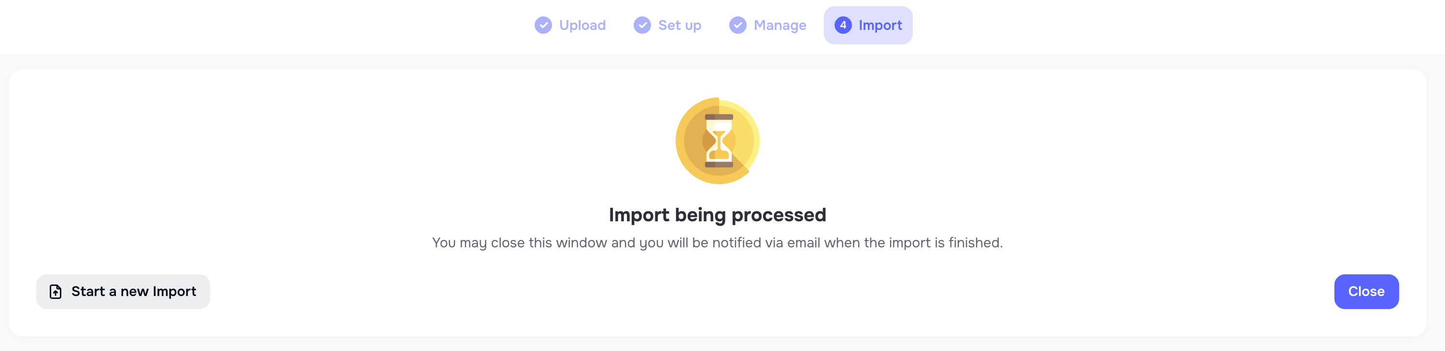The width and height of the screenshot is (1445, 351).
Task: Click the Import being processed heading
Action: (717, 215)
